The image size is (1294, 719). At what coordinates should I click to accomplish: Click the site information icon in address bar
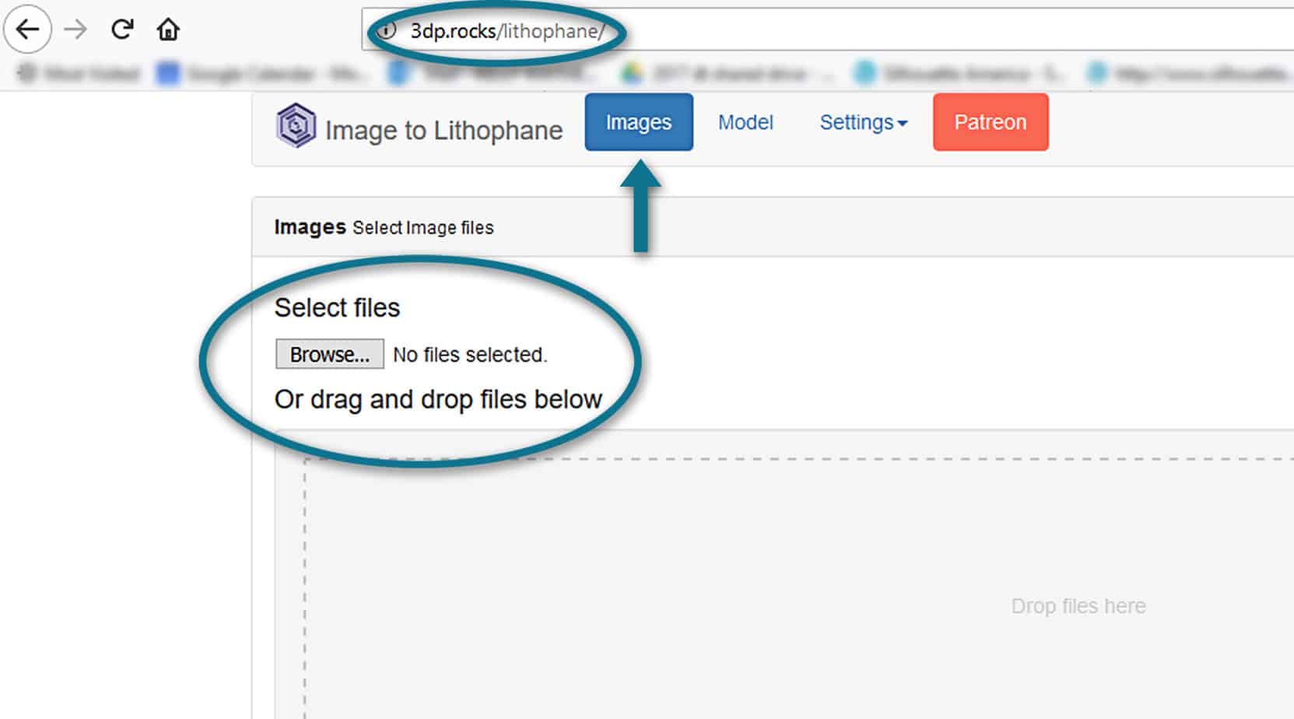tap(387, 31)
